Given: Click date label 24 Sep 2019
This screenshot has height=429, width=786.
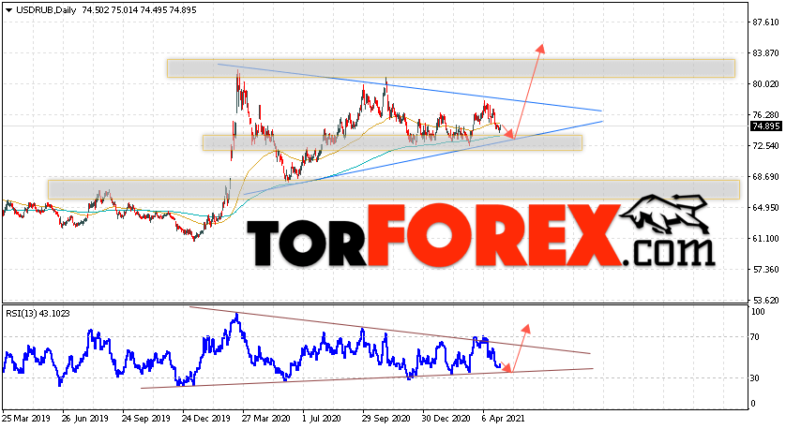Looking at the screenshot, I should [146, 418].
